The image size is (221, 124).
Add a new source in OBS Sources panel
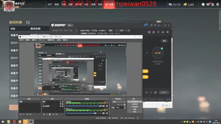tap(44, 114)
